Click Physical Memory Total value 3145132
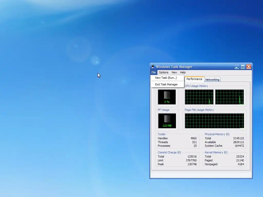Viewport: 263px width, 197px height. (239, 138)
